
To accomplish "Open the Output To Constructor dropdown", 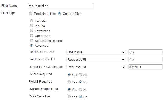I will (96, 67).
